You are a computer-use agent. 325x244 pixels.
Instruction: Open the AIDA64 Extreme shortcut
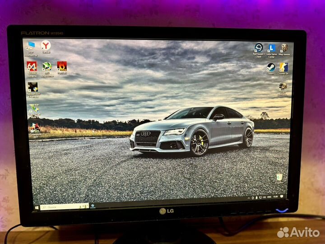(32, 69)
